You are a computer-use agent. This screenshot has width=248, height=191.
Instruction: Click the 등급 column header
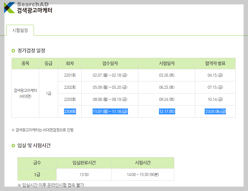(x=48, y=63)
